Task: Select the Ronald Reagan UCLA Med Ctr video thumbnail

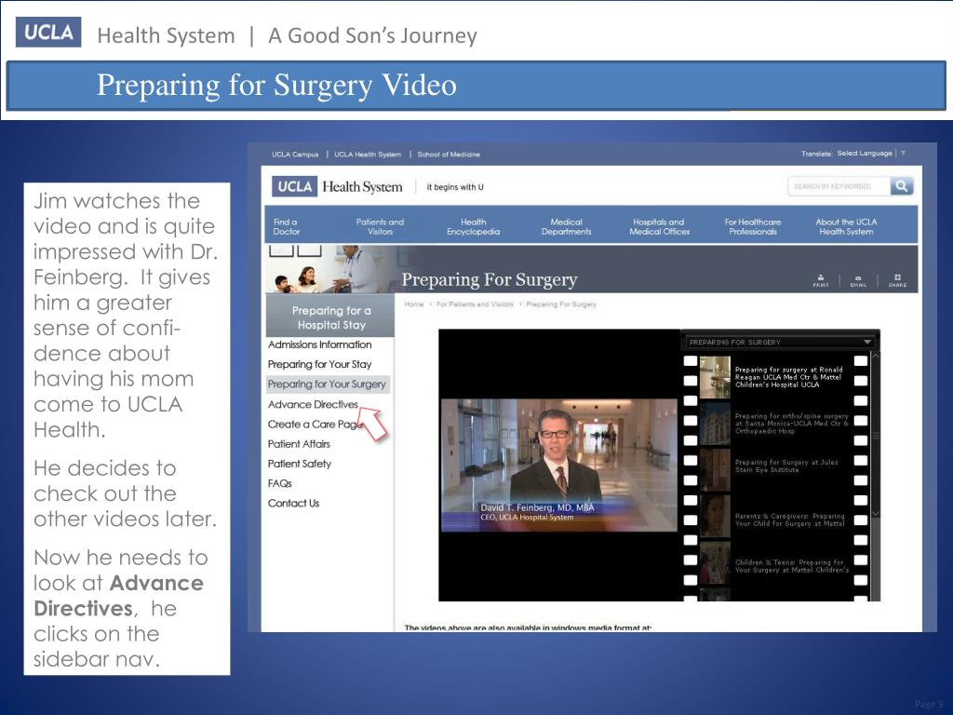Action: (715, 377)
